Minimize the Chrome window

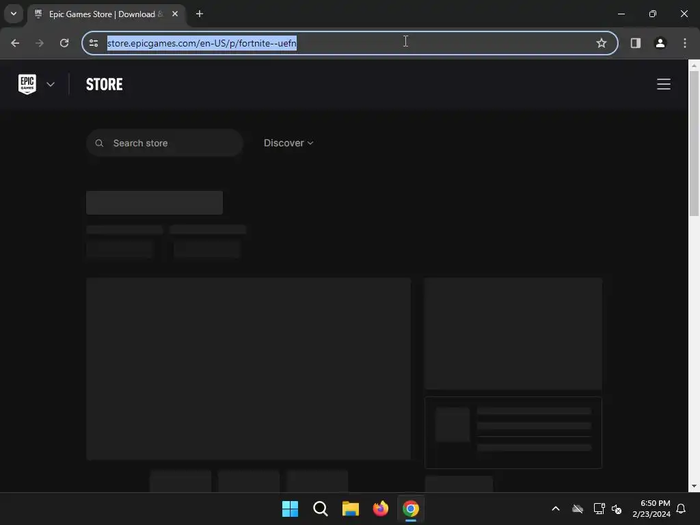pos(621,14)
